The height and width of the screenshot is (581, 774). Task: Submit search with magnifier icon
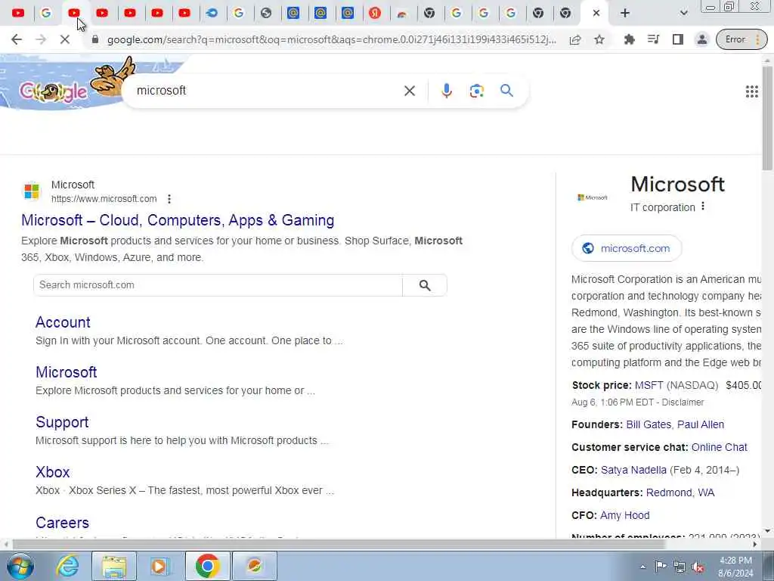[506, 91]
